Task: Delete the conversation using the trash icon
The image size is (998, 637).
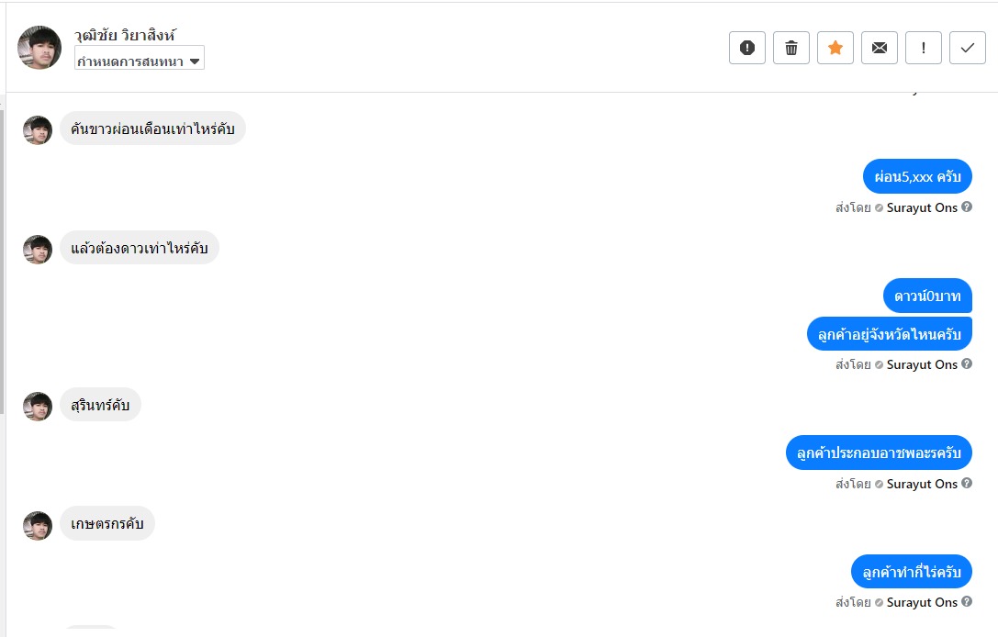Action: pos(791,48)
